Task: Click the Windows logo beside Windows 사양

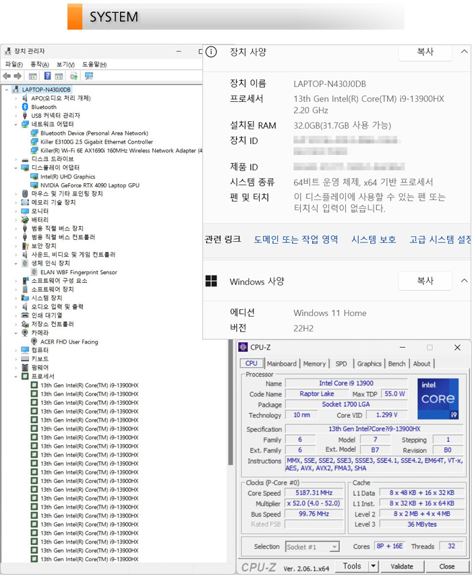Action: point(211,282)
